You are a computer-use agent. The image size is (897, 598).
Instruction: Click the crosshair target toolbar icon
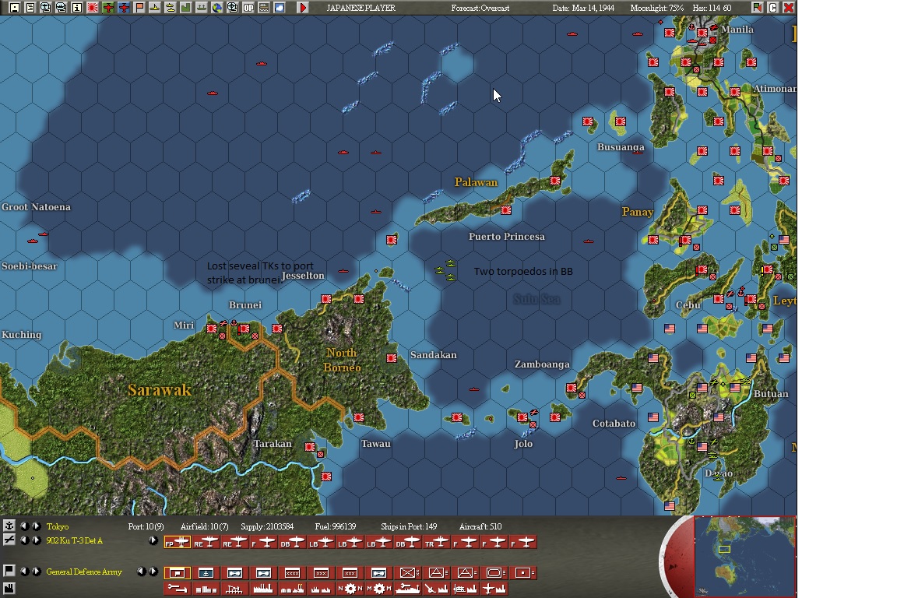[232, 8]
